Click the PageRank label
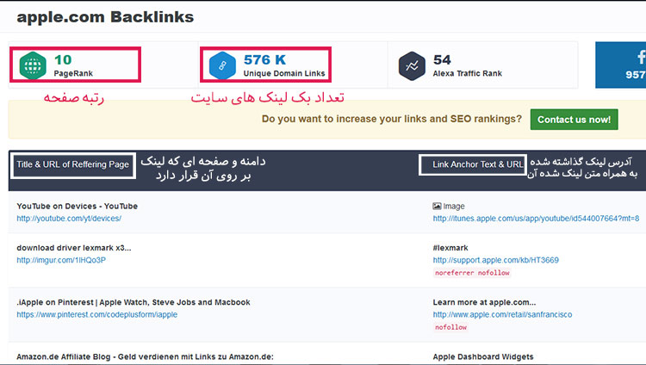 73,73
